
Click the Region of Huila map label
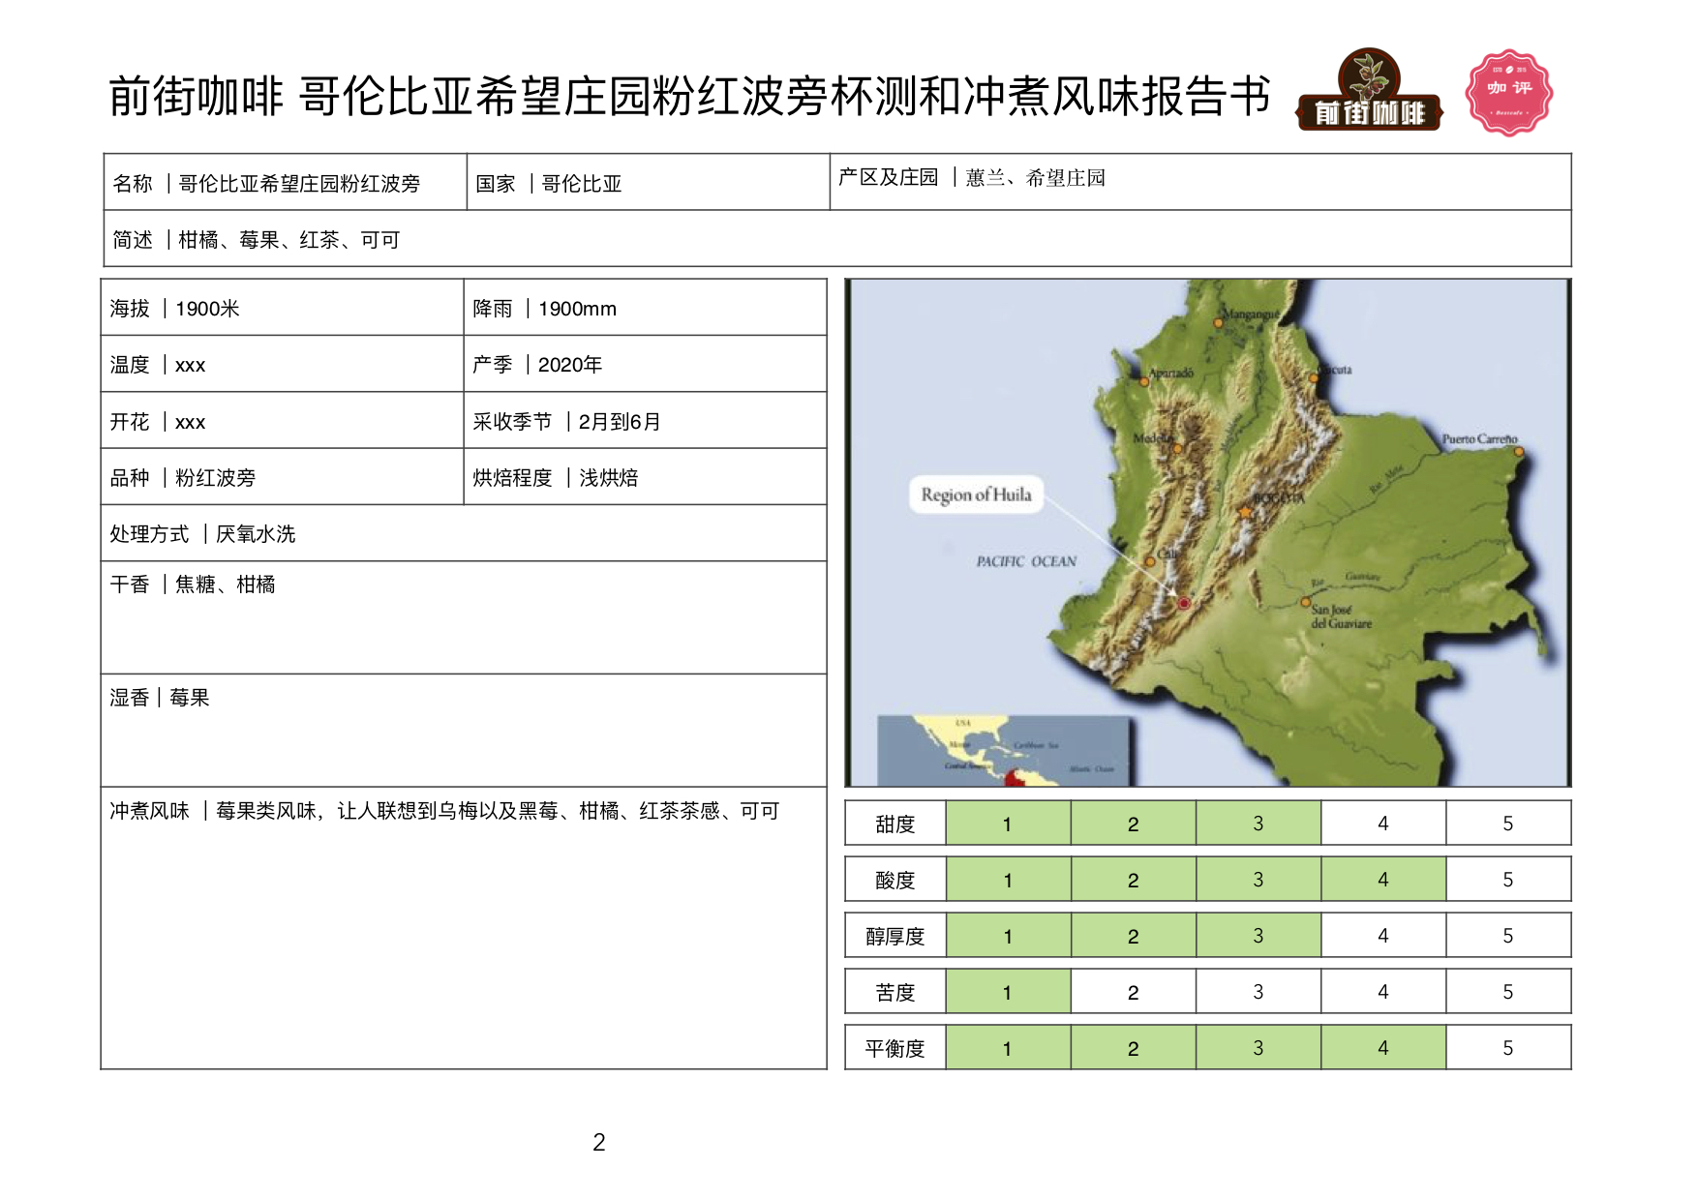click(976, 495)
